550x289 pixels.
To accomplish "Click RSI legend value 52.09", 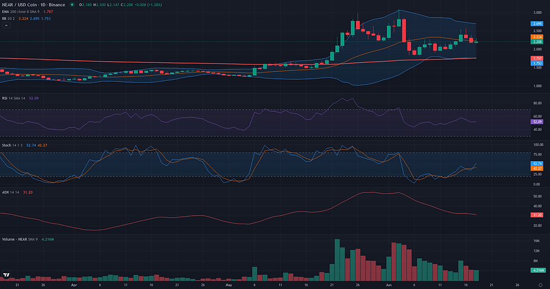I will coord(34,98).
